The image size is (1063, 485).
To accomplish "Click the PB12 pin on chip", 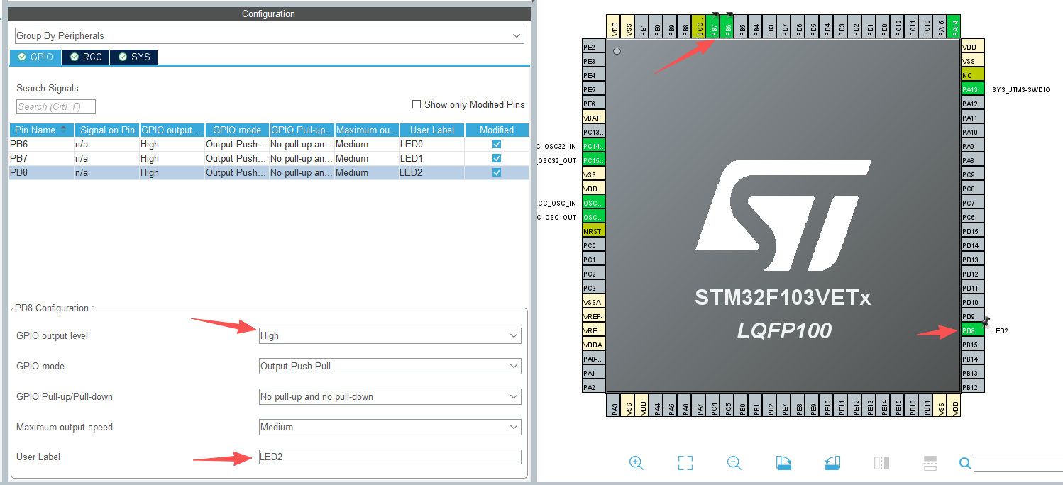I will pos(972,387).
